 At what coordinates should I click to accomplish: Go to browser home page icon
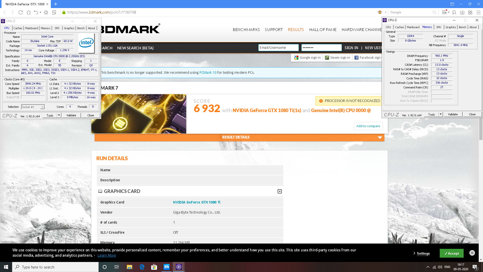29,12
